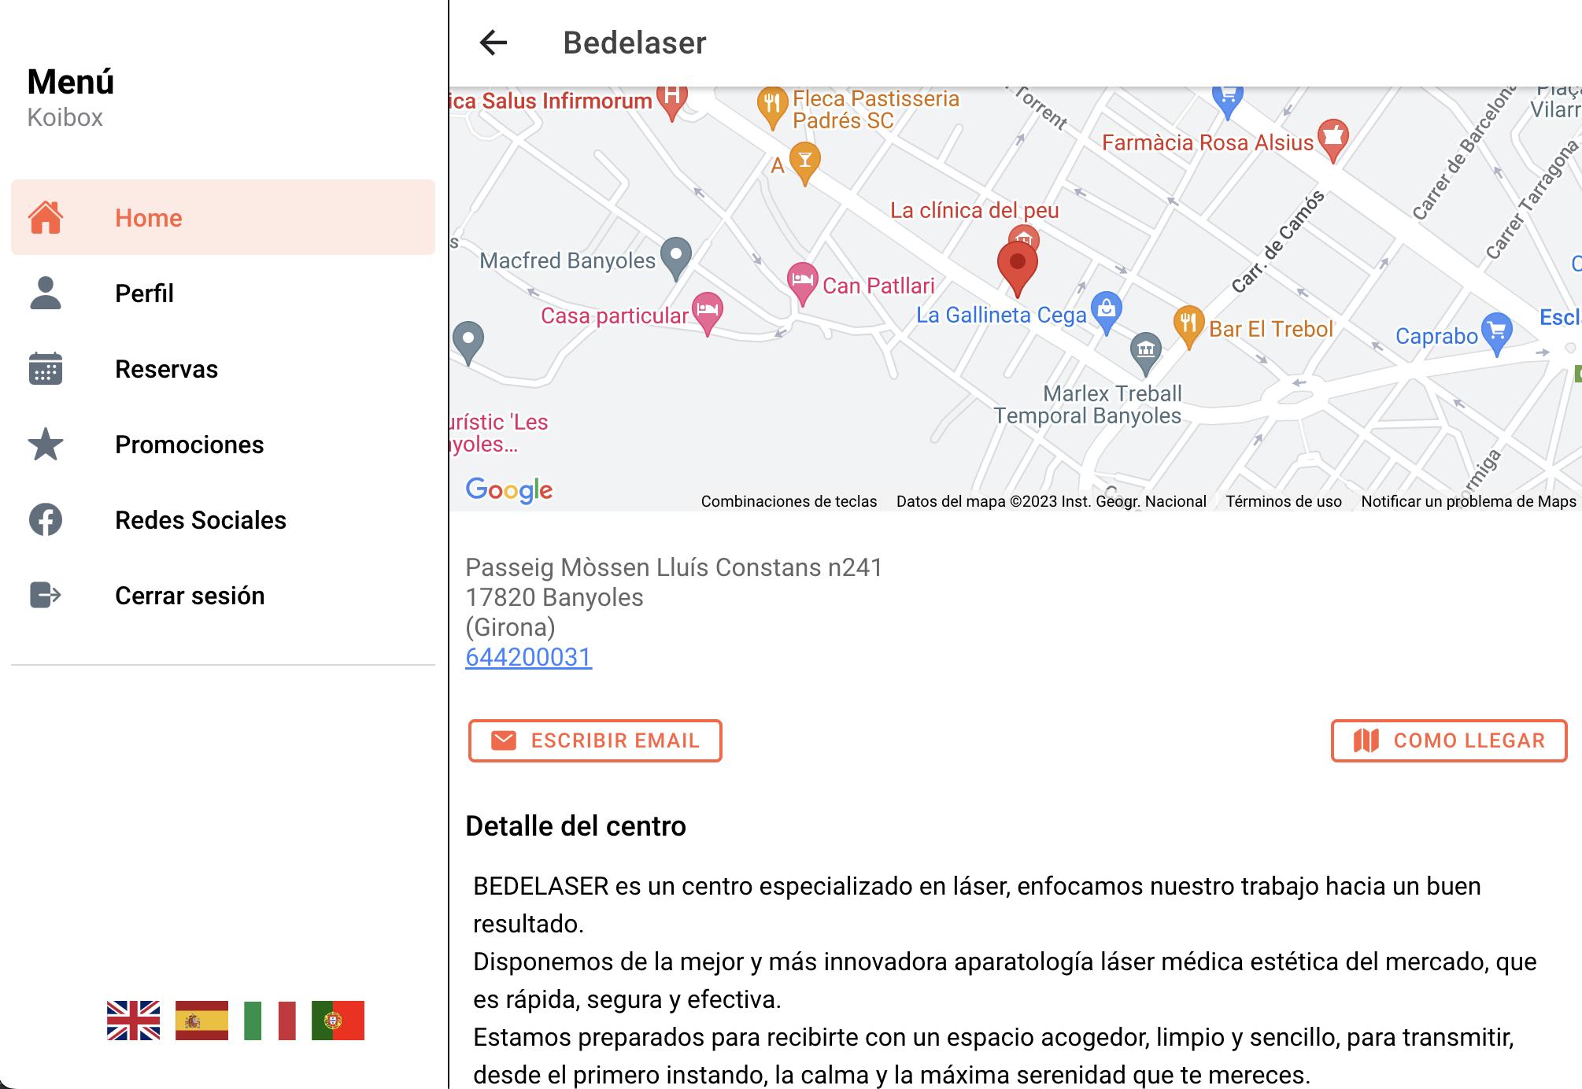Click Notificar un problema de Maps

[1469, 501]
